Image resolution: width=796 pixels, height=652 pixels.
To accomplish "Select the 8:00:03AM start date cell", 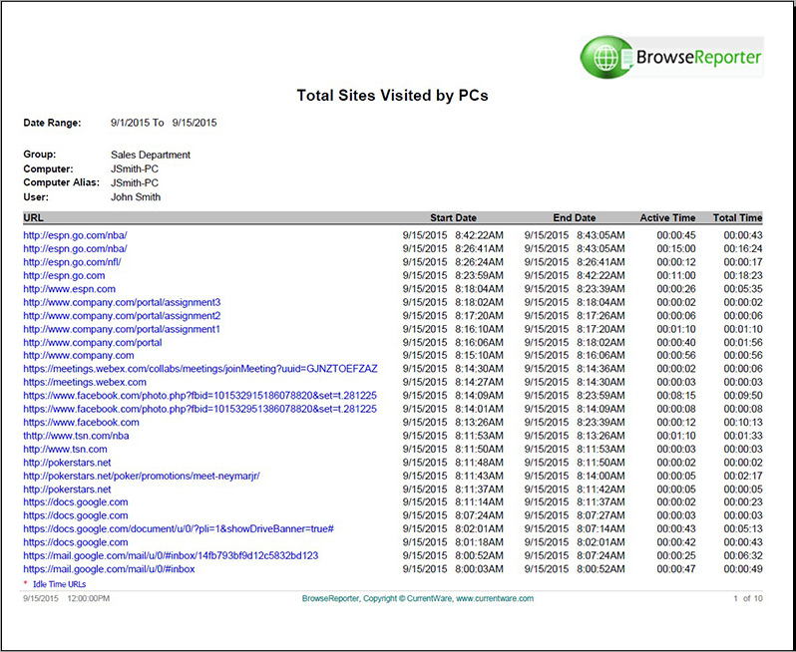I will coord(453,569).
